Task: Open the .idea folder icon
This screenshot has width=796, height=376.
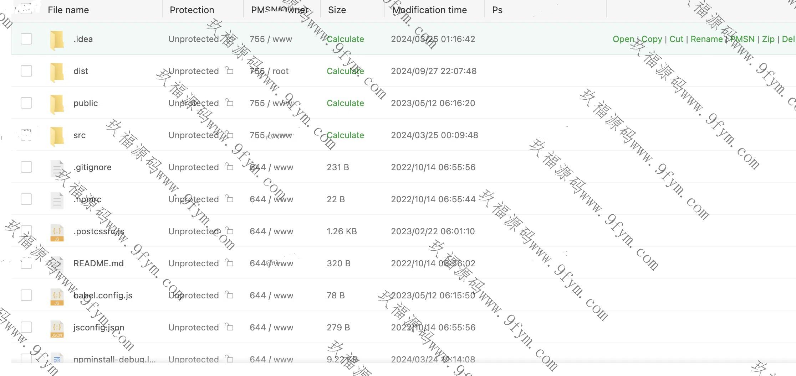Action: [x=57, y=40]
